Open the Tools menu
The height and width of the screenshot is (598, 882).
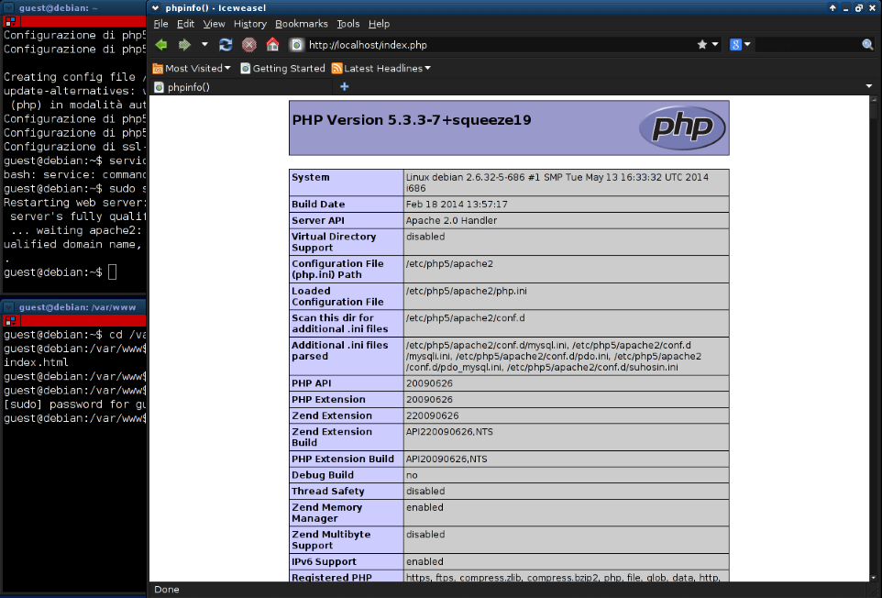pos(347,24)
